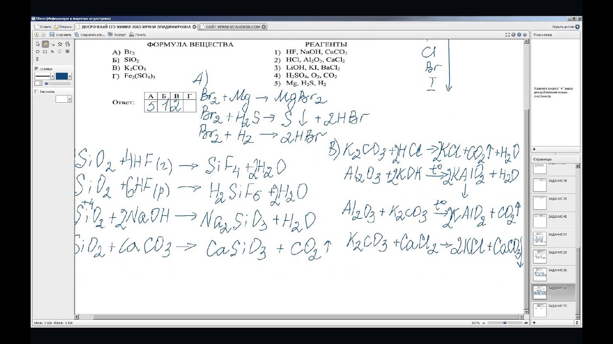
Task: Adjust the line thickness slider
Action: 57,83
